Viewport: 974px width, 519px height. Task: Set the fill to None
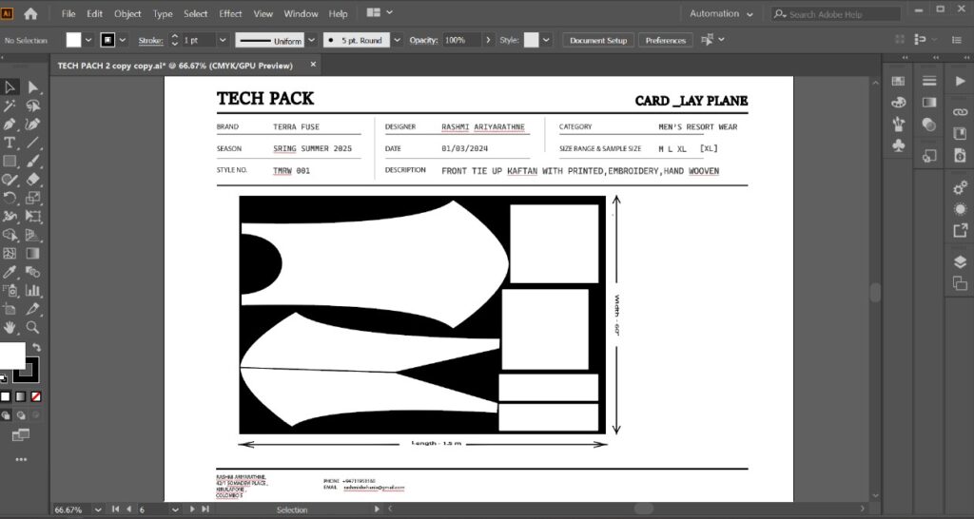pos(35,396)
